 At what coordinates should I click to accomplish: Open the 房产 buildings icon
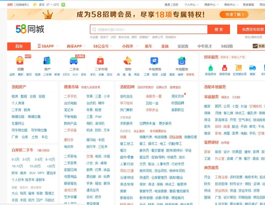47,61
